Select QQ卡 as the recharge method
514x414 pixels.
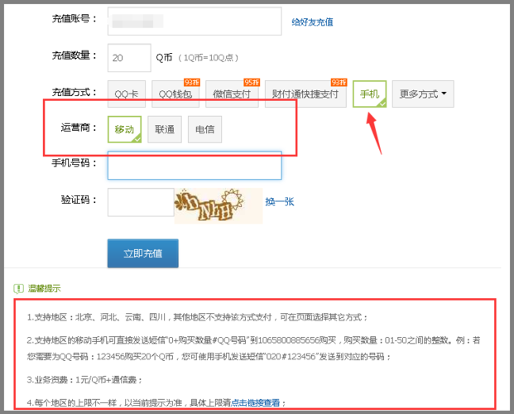pyautogui.click(x=126, y=94)
